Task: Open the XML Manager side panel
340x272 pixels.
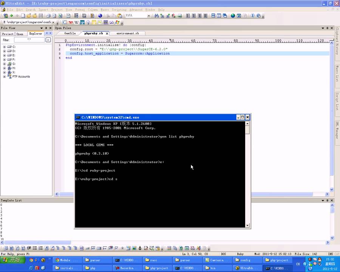Action: 337,130
